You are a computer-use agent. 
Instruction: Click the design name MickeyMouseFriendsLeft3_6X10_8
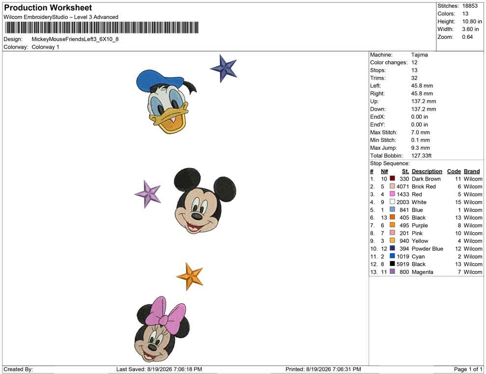tap(75, 39)
